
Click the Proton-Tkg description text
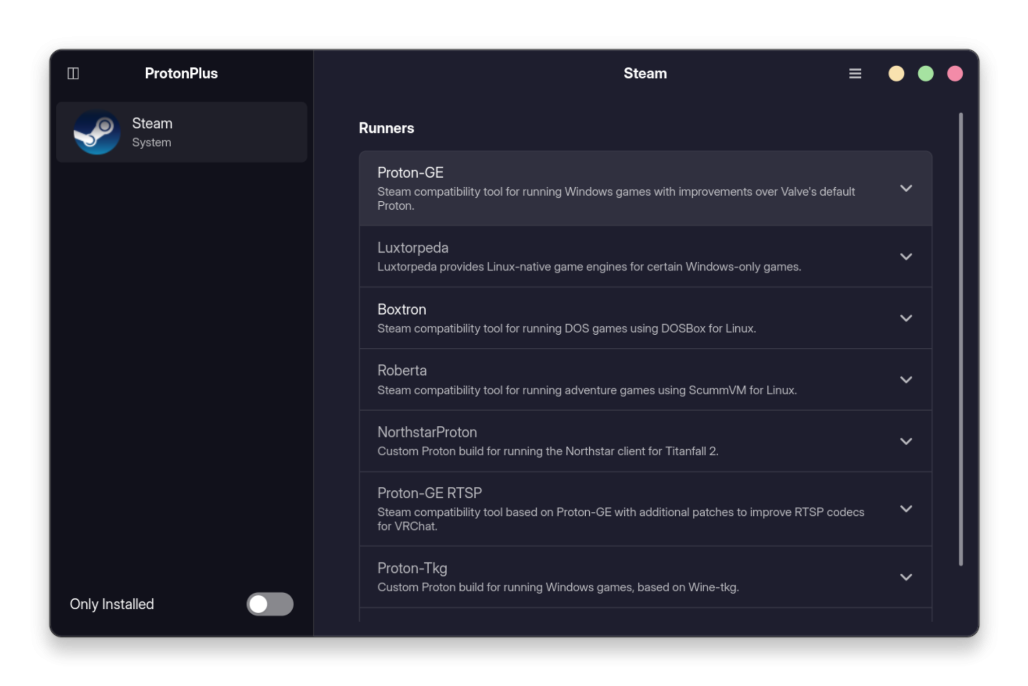pos(559,587)
